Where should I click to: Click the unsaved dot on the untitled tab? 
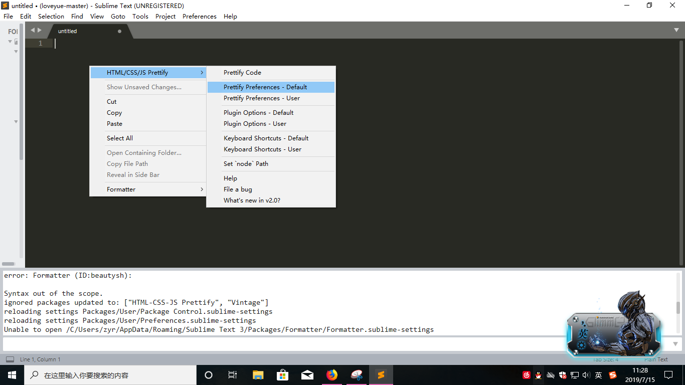119,31
